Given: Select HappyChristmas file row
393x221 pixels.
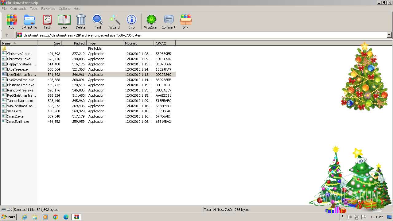Looking at the screenshot, I should [x=88, y=64].
